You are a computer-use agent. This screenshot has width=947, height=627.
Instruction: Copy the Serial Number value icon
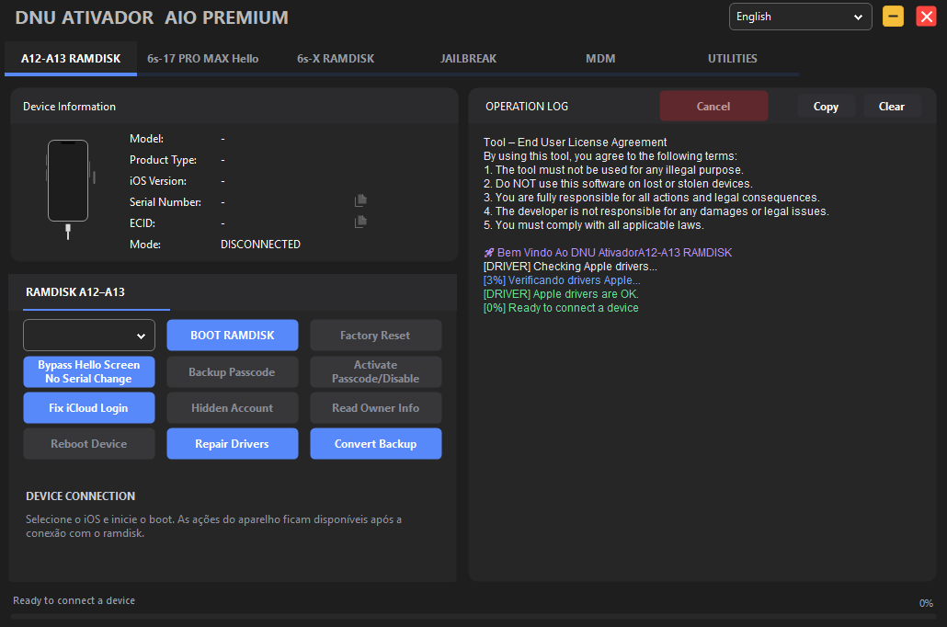[x=360, y=200]
